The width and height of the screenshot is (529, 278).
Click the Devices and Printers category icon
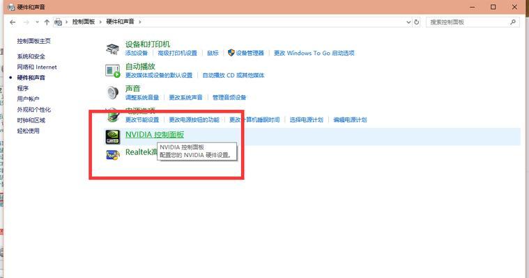(x=112, y=49)
